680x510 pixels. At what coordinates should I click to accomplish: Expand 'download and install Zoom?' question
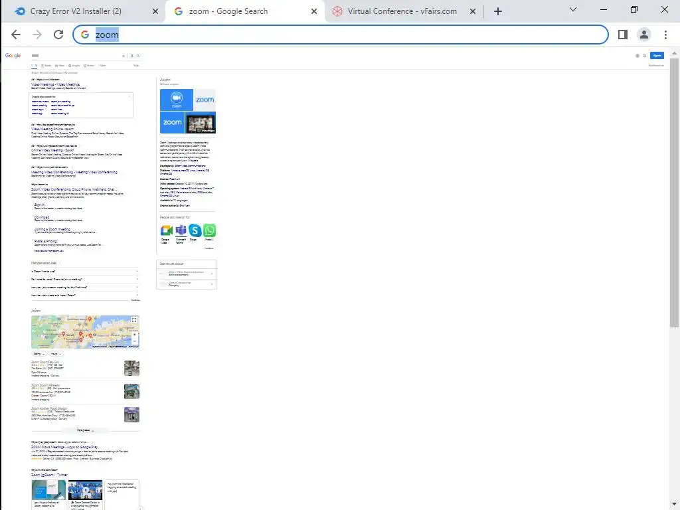tap(85, 295)
